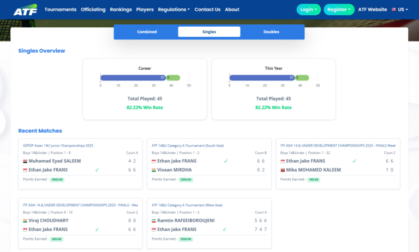The image size is (419, 252).
Task: Open the About page
Action: [232, 9]
